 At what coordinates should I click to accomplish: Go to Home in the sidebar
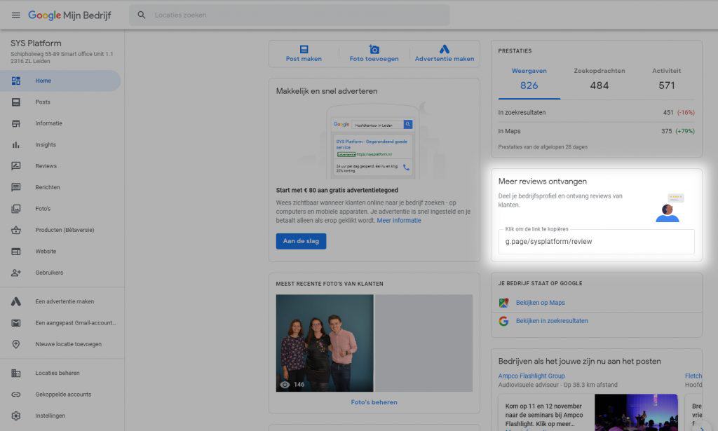point(60,81)
